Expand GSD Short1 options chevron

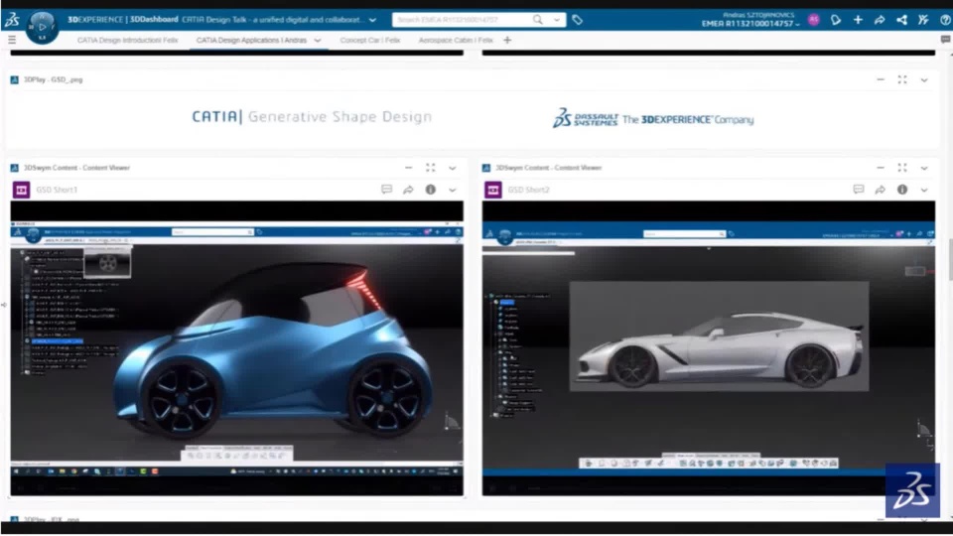(453, 191)
